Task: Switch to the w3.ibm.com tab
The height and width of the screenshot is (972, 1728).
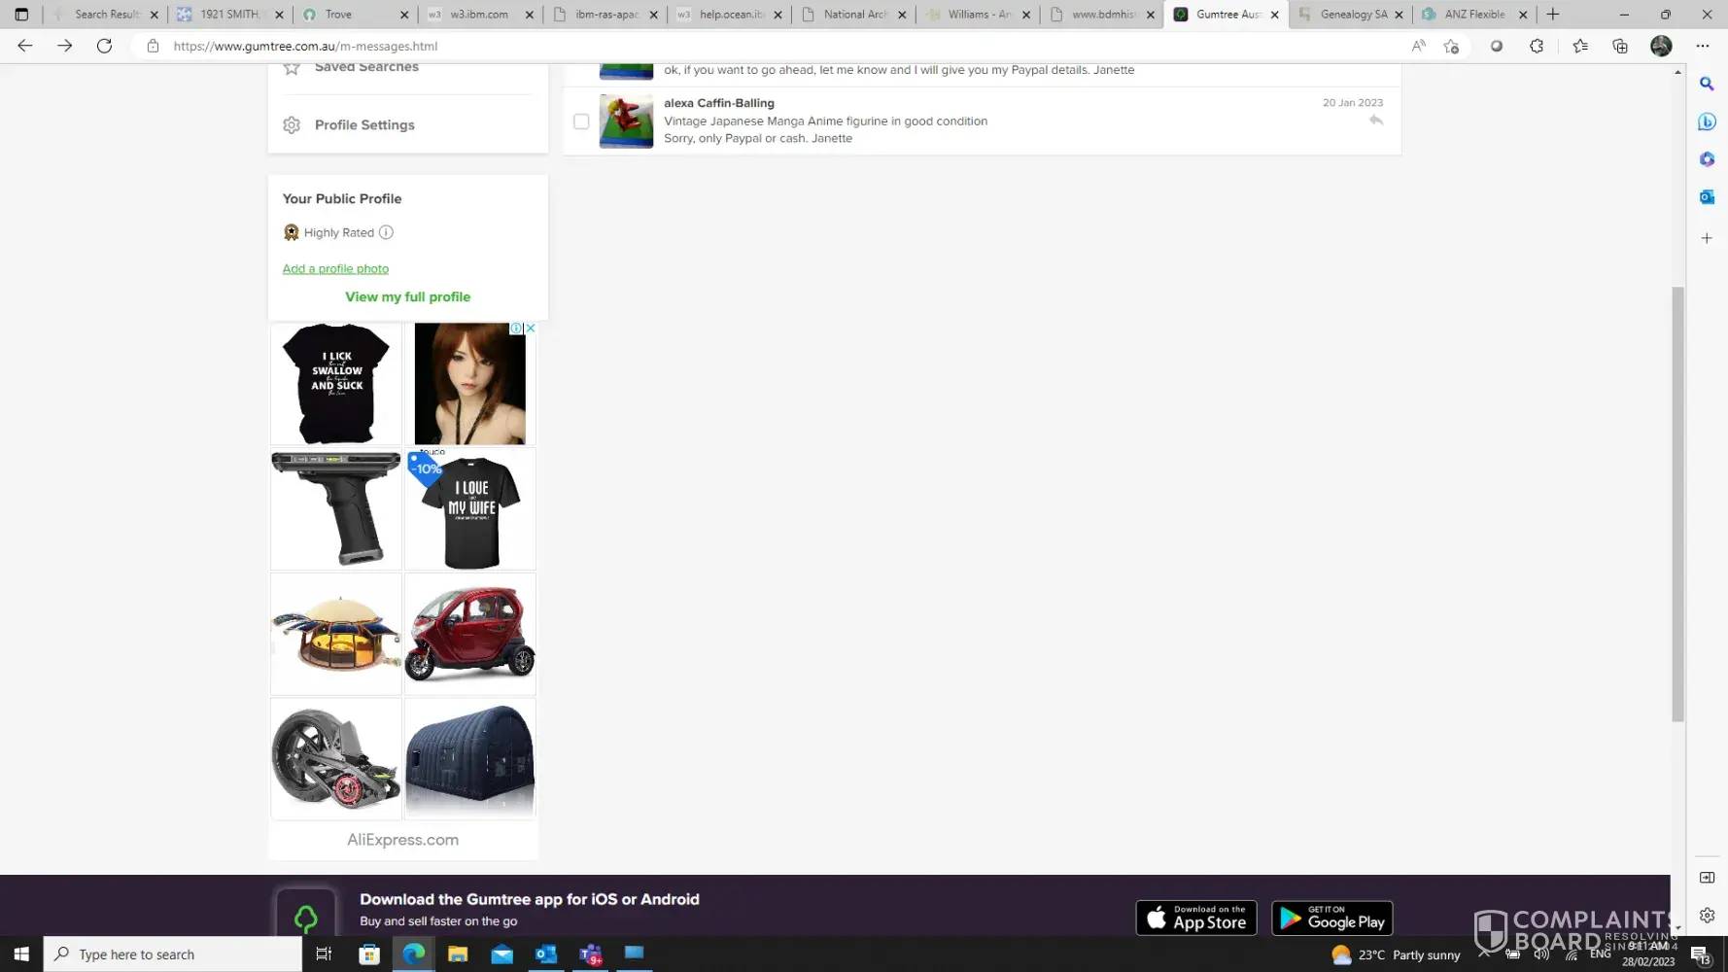Action: pos(480,15)
